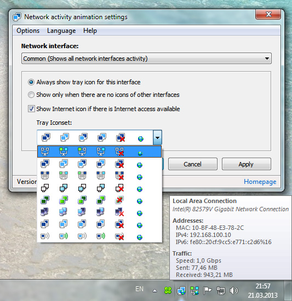The width and height of the screenshot is (292, 301).
Task: Click the Tray Iconset dropdown arrow
Action: (x=157, y=137)
